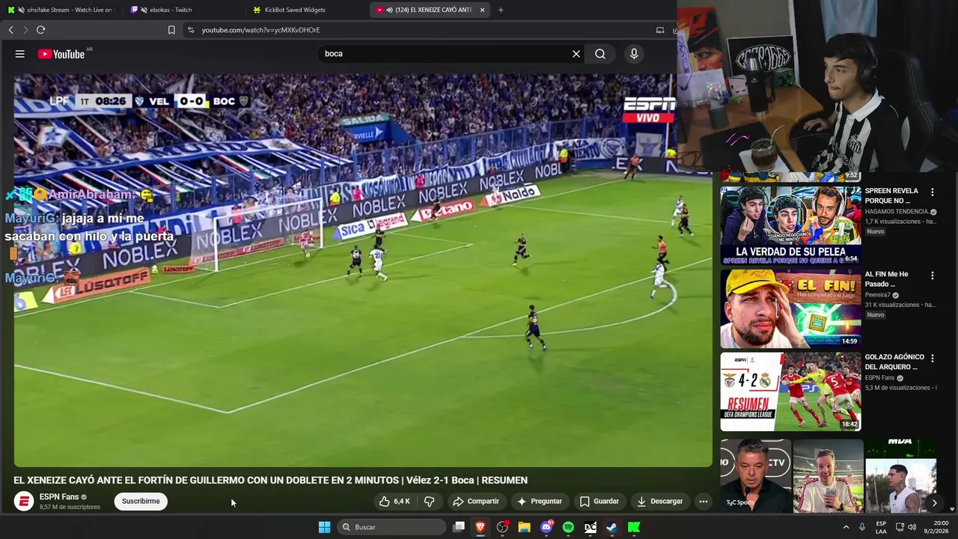Open options for the SPREEN REVELA video
This screenshot has width=958, height=539.
[x=933, y=192]
